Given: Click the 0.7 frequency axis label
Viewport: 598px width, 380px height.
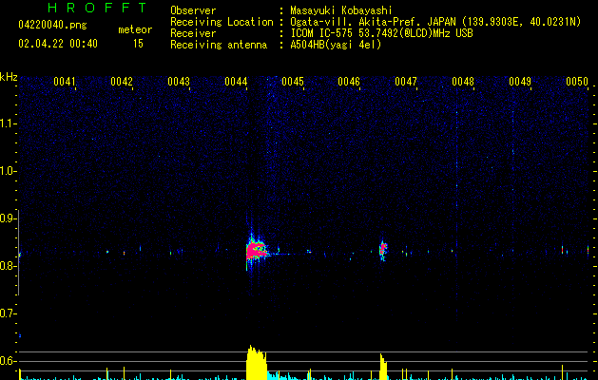Looking at the screenshot, I should (8, 313).
